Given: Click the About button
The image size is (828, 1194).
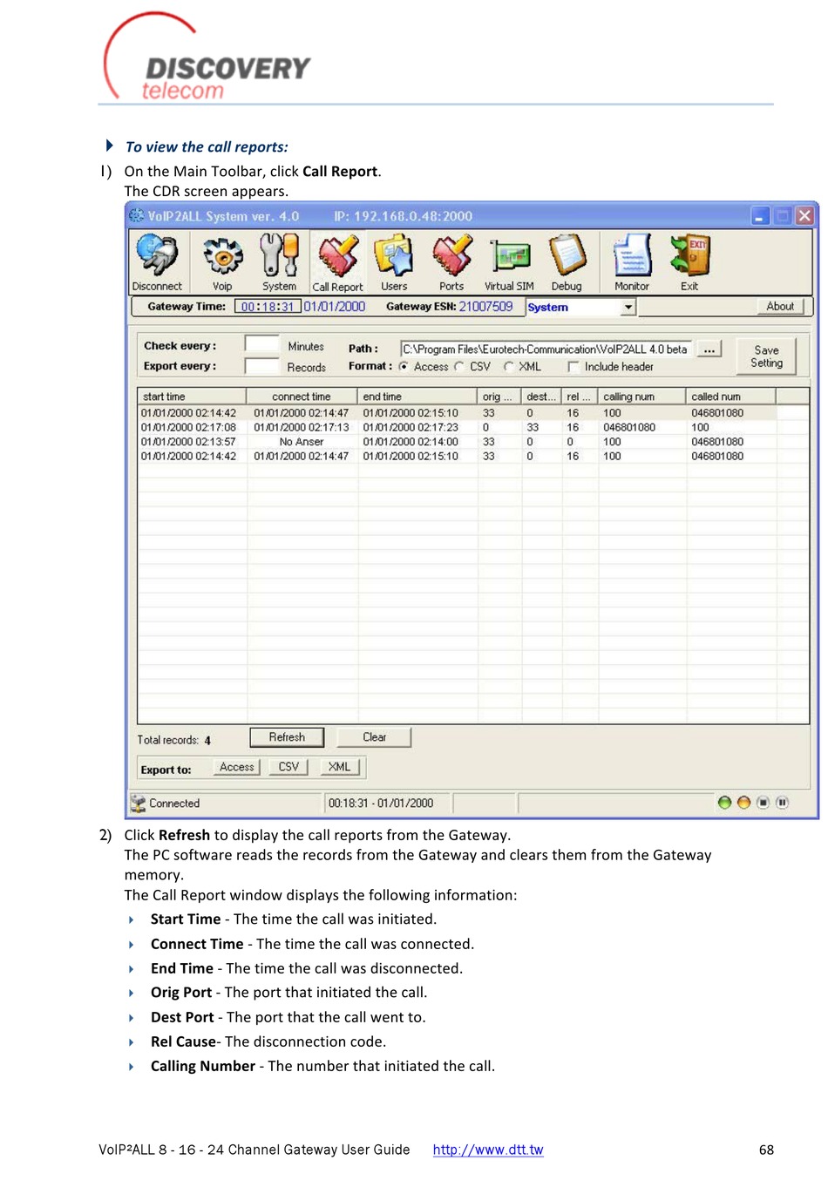Looking at the screenshot, I should pyautogui.click(x=780, y=306).
